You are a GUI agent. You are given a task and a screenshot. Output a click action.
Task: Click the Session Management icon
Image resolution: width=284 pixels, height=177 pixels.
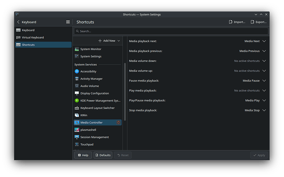(x=77, y=137)
